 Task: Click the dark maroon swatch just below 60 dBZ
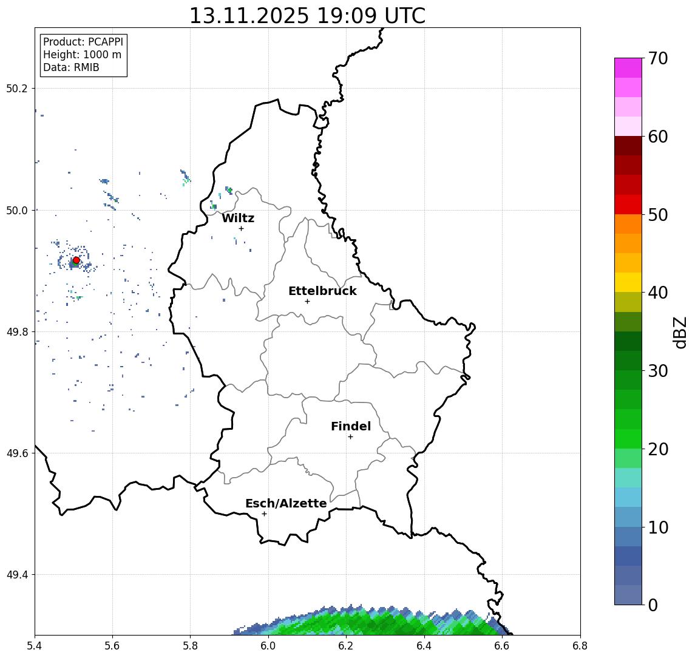click(628, 146)
